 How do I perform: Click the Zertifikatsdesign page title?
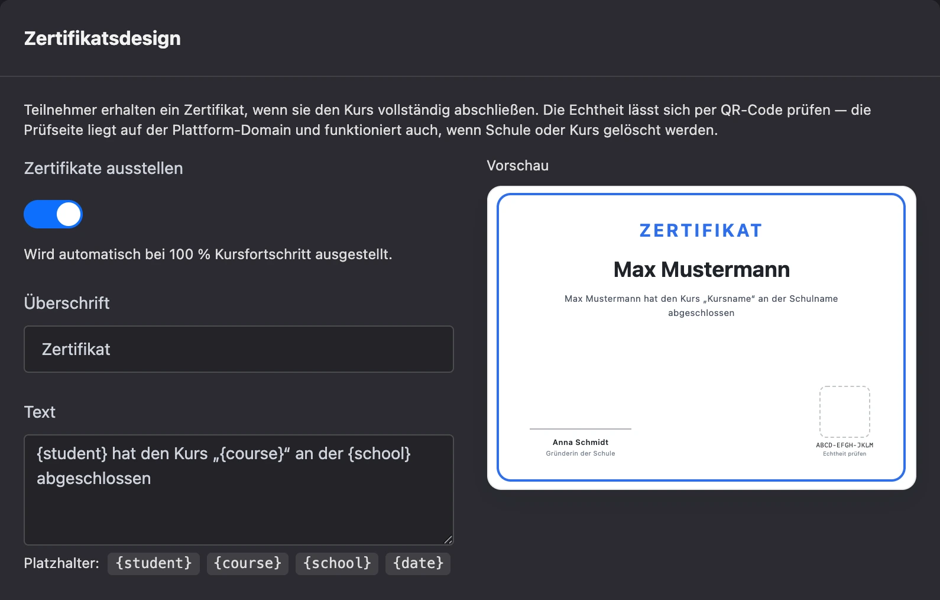coord(102,38)
